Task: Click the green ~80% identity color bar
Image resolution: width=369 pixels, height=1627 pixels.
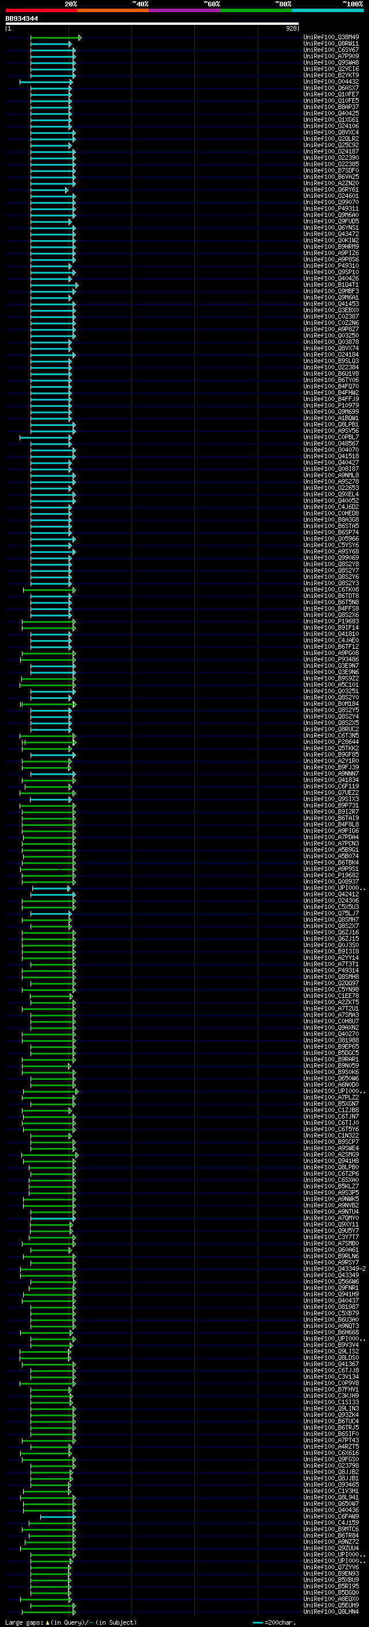Action: point(256,10)
